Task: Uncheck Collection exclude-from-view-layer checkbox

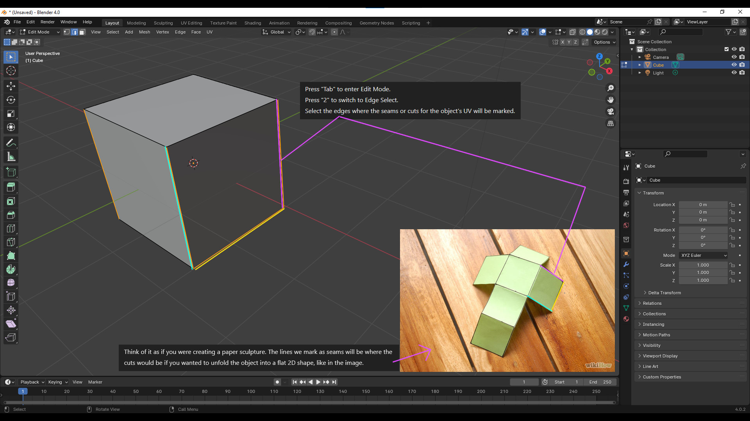Action: (x=726, y=49)
